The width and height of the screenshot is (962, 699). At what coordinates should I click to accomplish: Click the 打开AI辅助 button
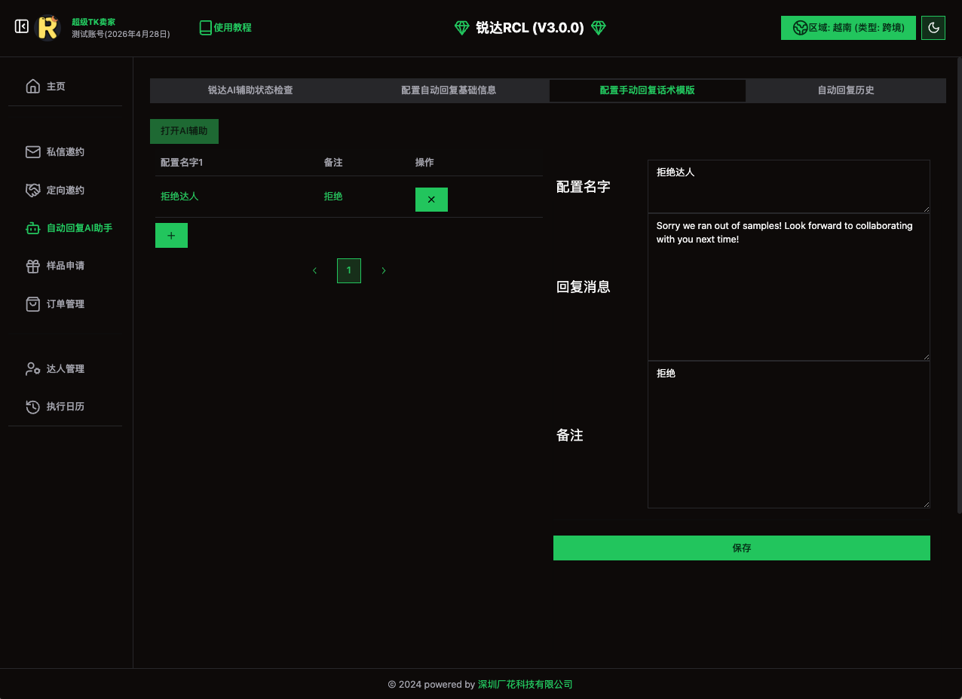(184, 131)
